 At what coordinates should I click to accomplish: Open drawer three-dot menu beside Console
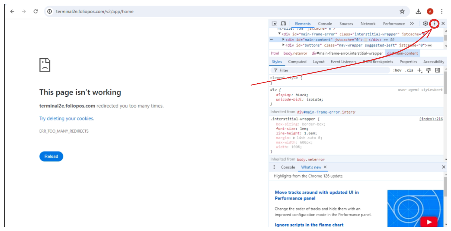[x=274, y=167]
